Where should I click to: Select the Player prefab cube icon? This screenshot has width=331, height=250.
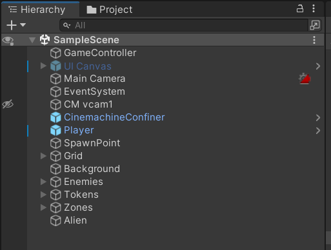[55, 130]
